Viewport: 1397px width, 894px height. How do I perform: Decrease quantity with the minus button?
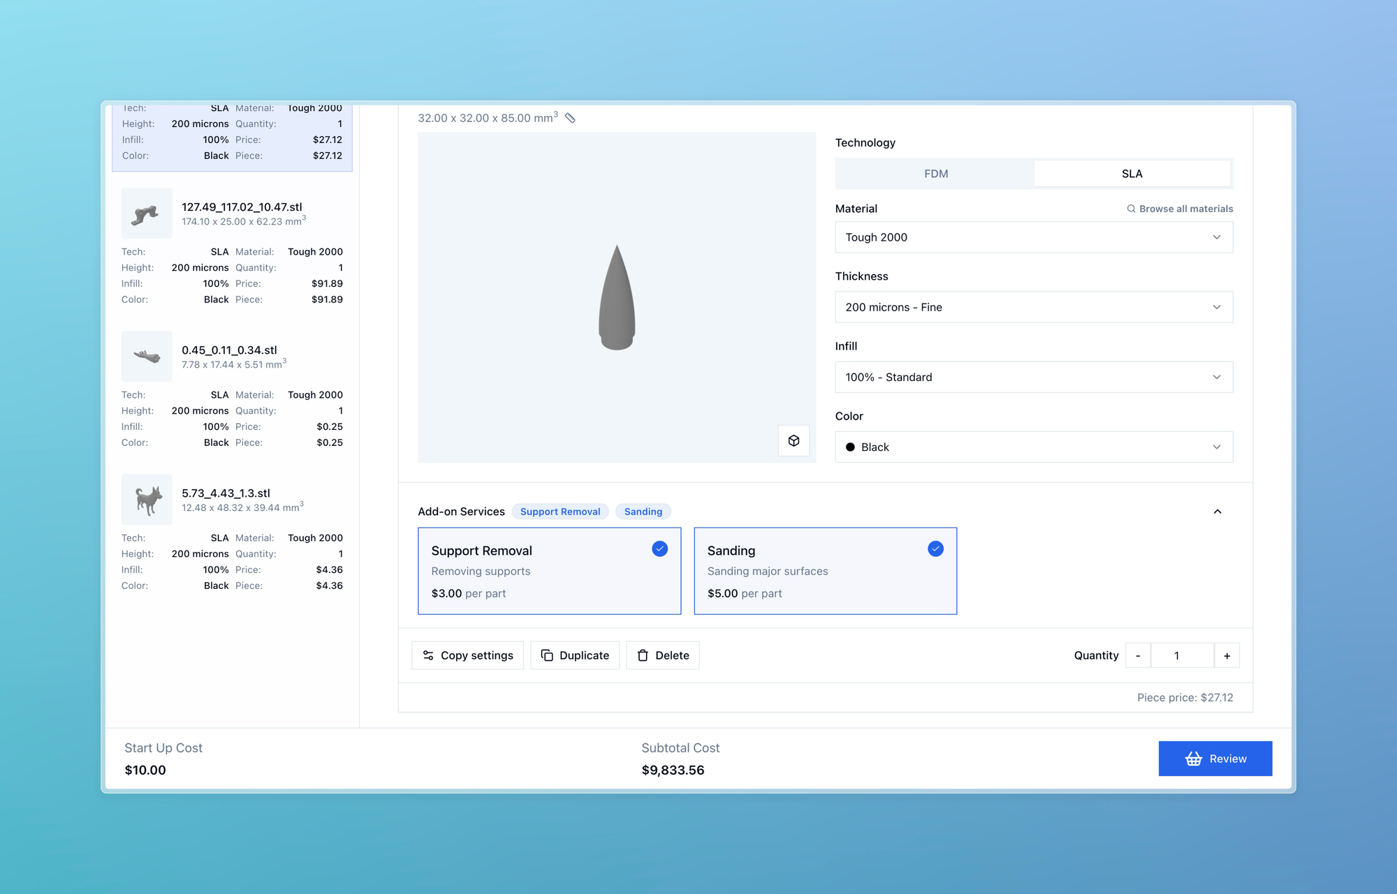click(x=1138, y=655)
